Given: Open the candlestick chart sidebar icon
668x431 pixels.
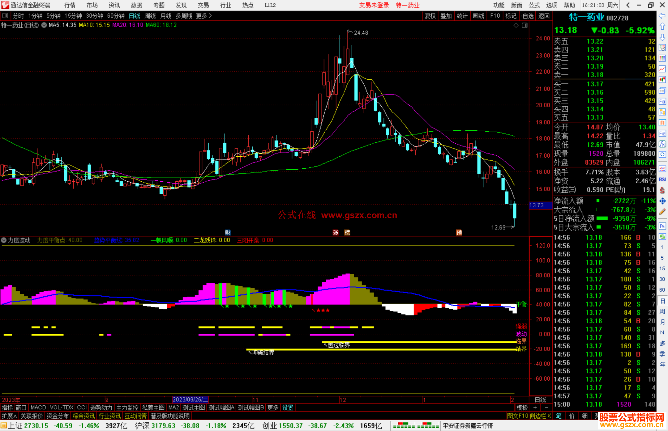Looking at the screenshot, I should (x=662, y=80).
